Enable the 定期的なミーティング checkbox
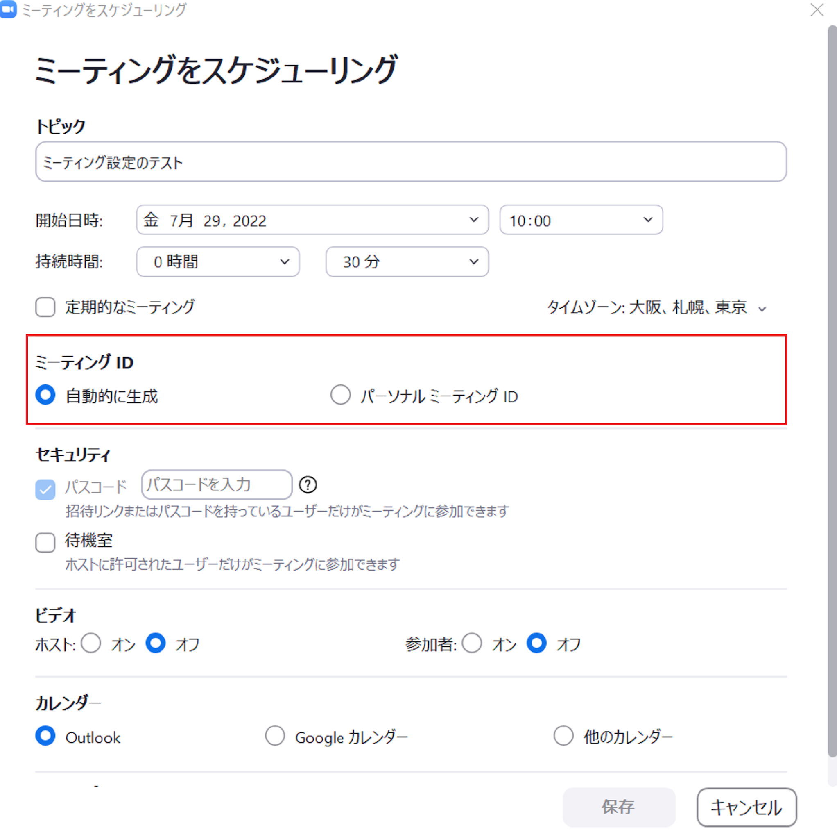 pyautogui.click(x=45, y=307)
